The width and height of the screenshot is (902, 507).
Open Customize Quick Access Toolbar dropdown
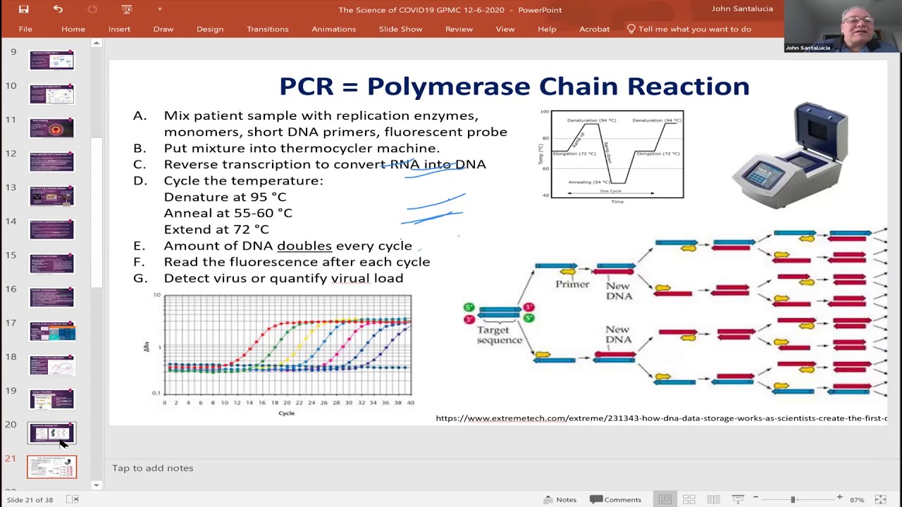pos(160,10)
